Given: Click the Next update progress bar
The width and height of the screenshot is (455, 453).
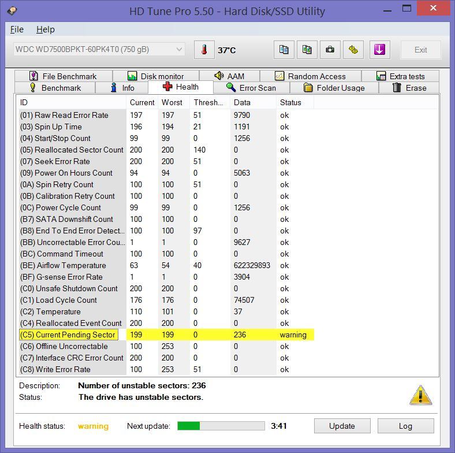Looking at the screenshot, I should point(221,426).
